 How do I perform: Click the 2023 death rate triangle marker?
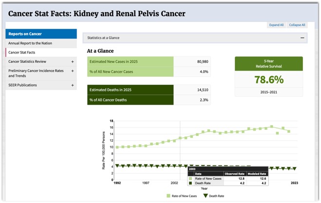(x=295, y=169)
